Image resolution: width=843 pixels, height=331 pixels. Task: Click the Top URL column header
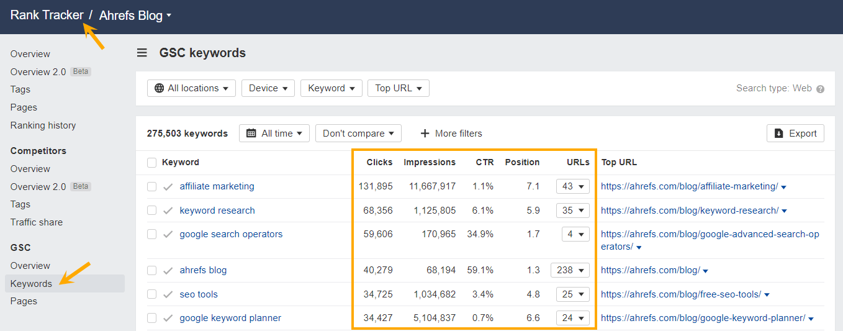619,162
